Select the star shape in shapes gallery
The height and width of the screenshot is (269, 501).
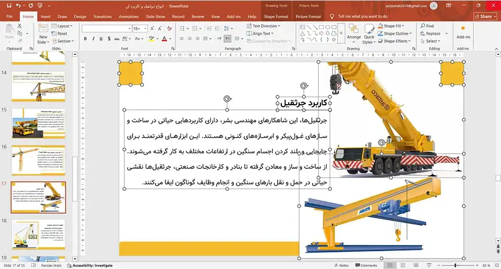[334, 40]
